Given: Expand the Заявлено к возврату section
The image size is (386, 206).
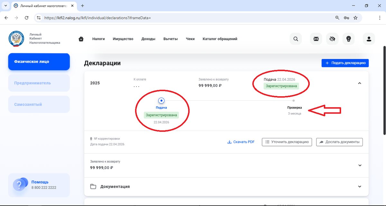Looking at the screenshot, I should 359,165.
